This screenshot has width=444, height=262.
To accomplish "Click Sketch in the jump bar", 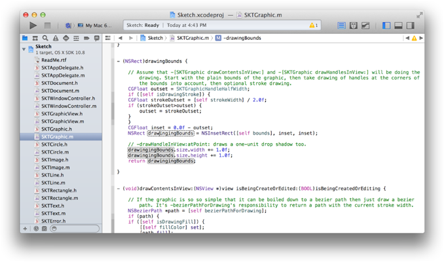I will (x=152, y=38).
